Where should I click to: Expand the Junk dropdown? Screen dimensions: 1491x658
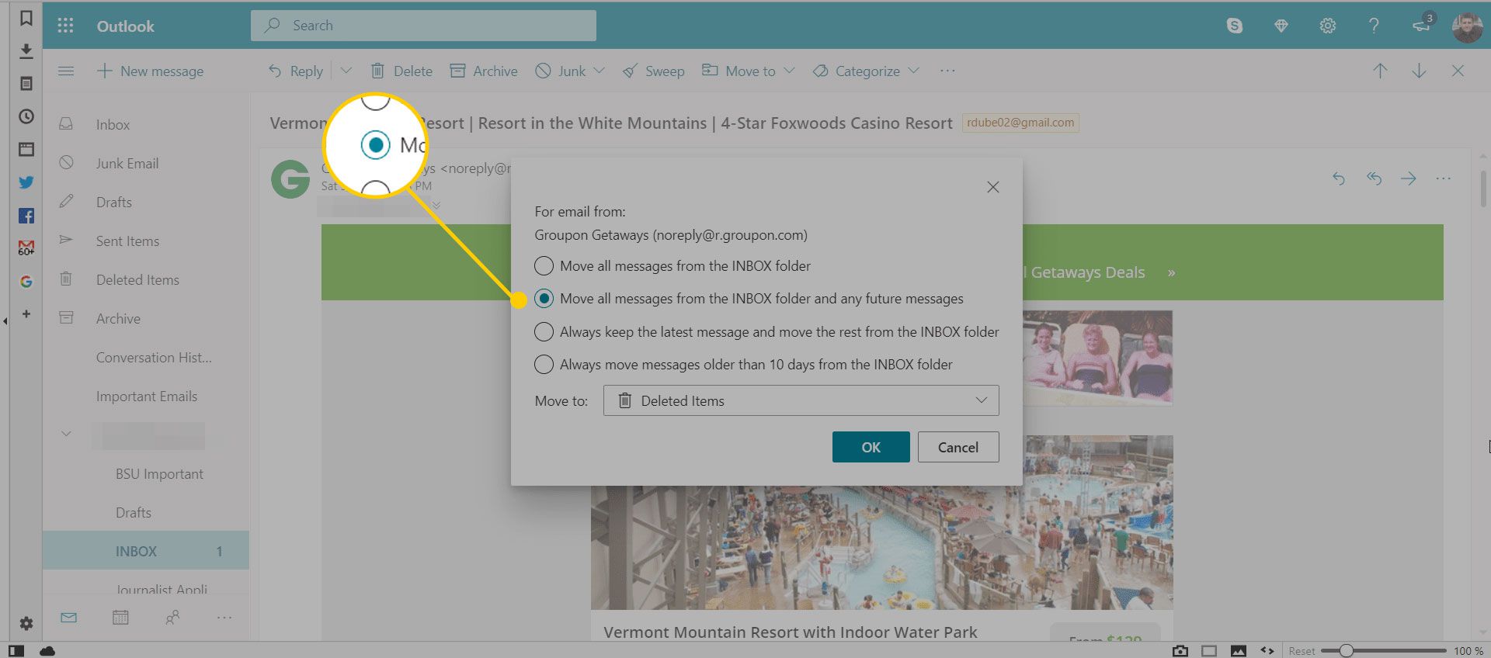[599, 71]
